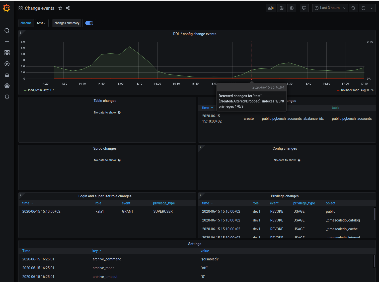This screenshot has width=379, height=282.
Task: Click the Add panel icon
Action: 271,8
